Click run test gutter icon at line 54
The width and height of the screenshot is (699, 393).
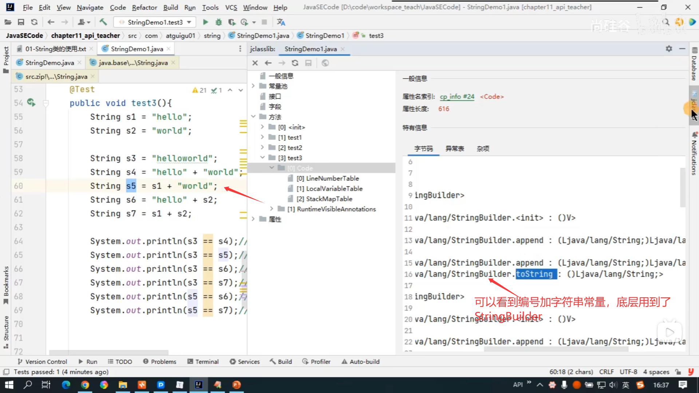(x=31, y=103)
